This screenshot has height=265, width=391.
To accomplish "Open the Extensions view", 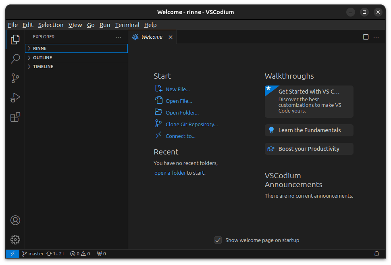I will coord(15,117).
